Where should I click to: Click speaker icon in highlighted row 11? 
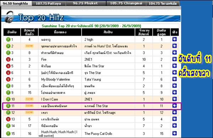(x=175, y=106)
